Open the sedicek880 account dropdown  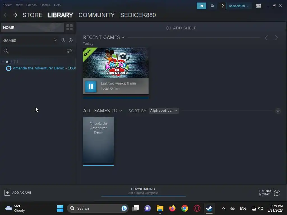(x=239, y=6)
